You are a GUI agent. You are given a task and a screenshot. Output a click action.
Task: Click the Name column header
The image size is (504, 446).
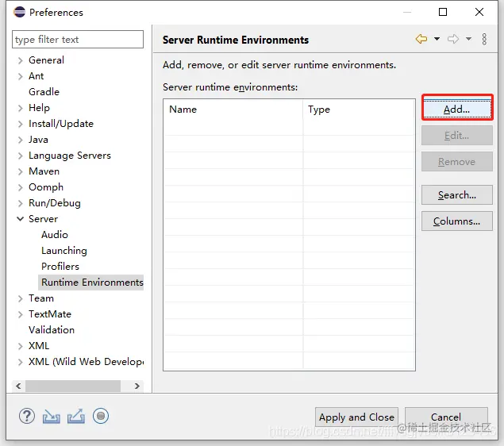point(233,110)
